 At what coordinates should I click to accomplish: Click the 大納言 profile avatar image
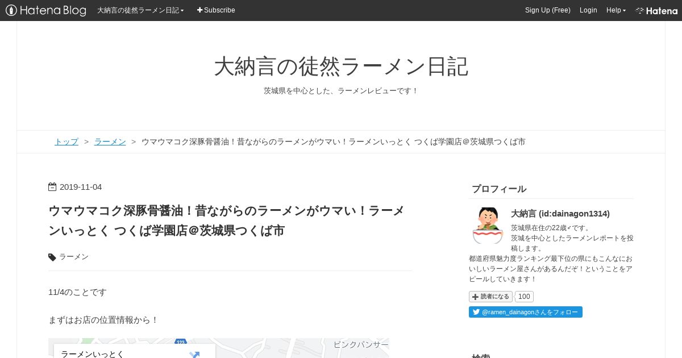(488, 225)
